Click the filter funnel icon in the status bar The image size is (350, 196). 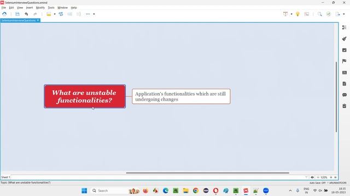(x=306, y=177)
